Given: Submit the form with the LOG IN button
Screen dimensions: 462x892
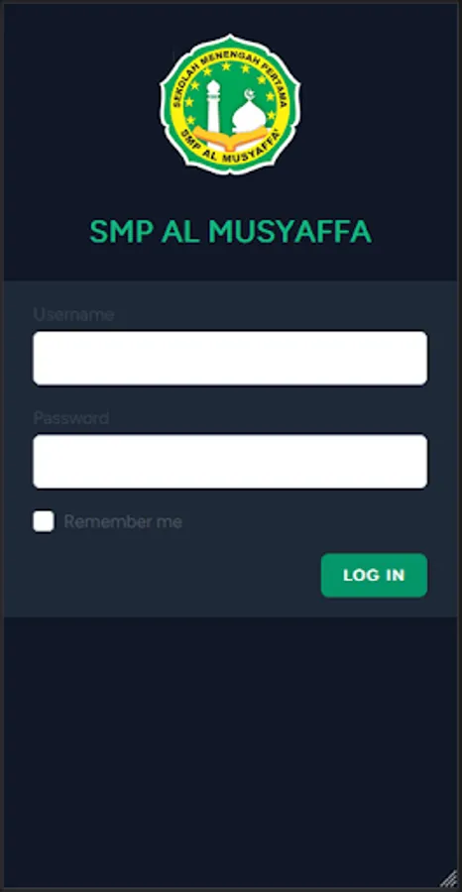Looking at the screenshot, I should pyautogui.click(x=374, y=575).
